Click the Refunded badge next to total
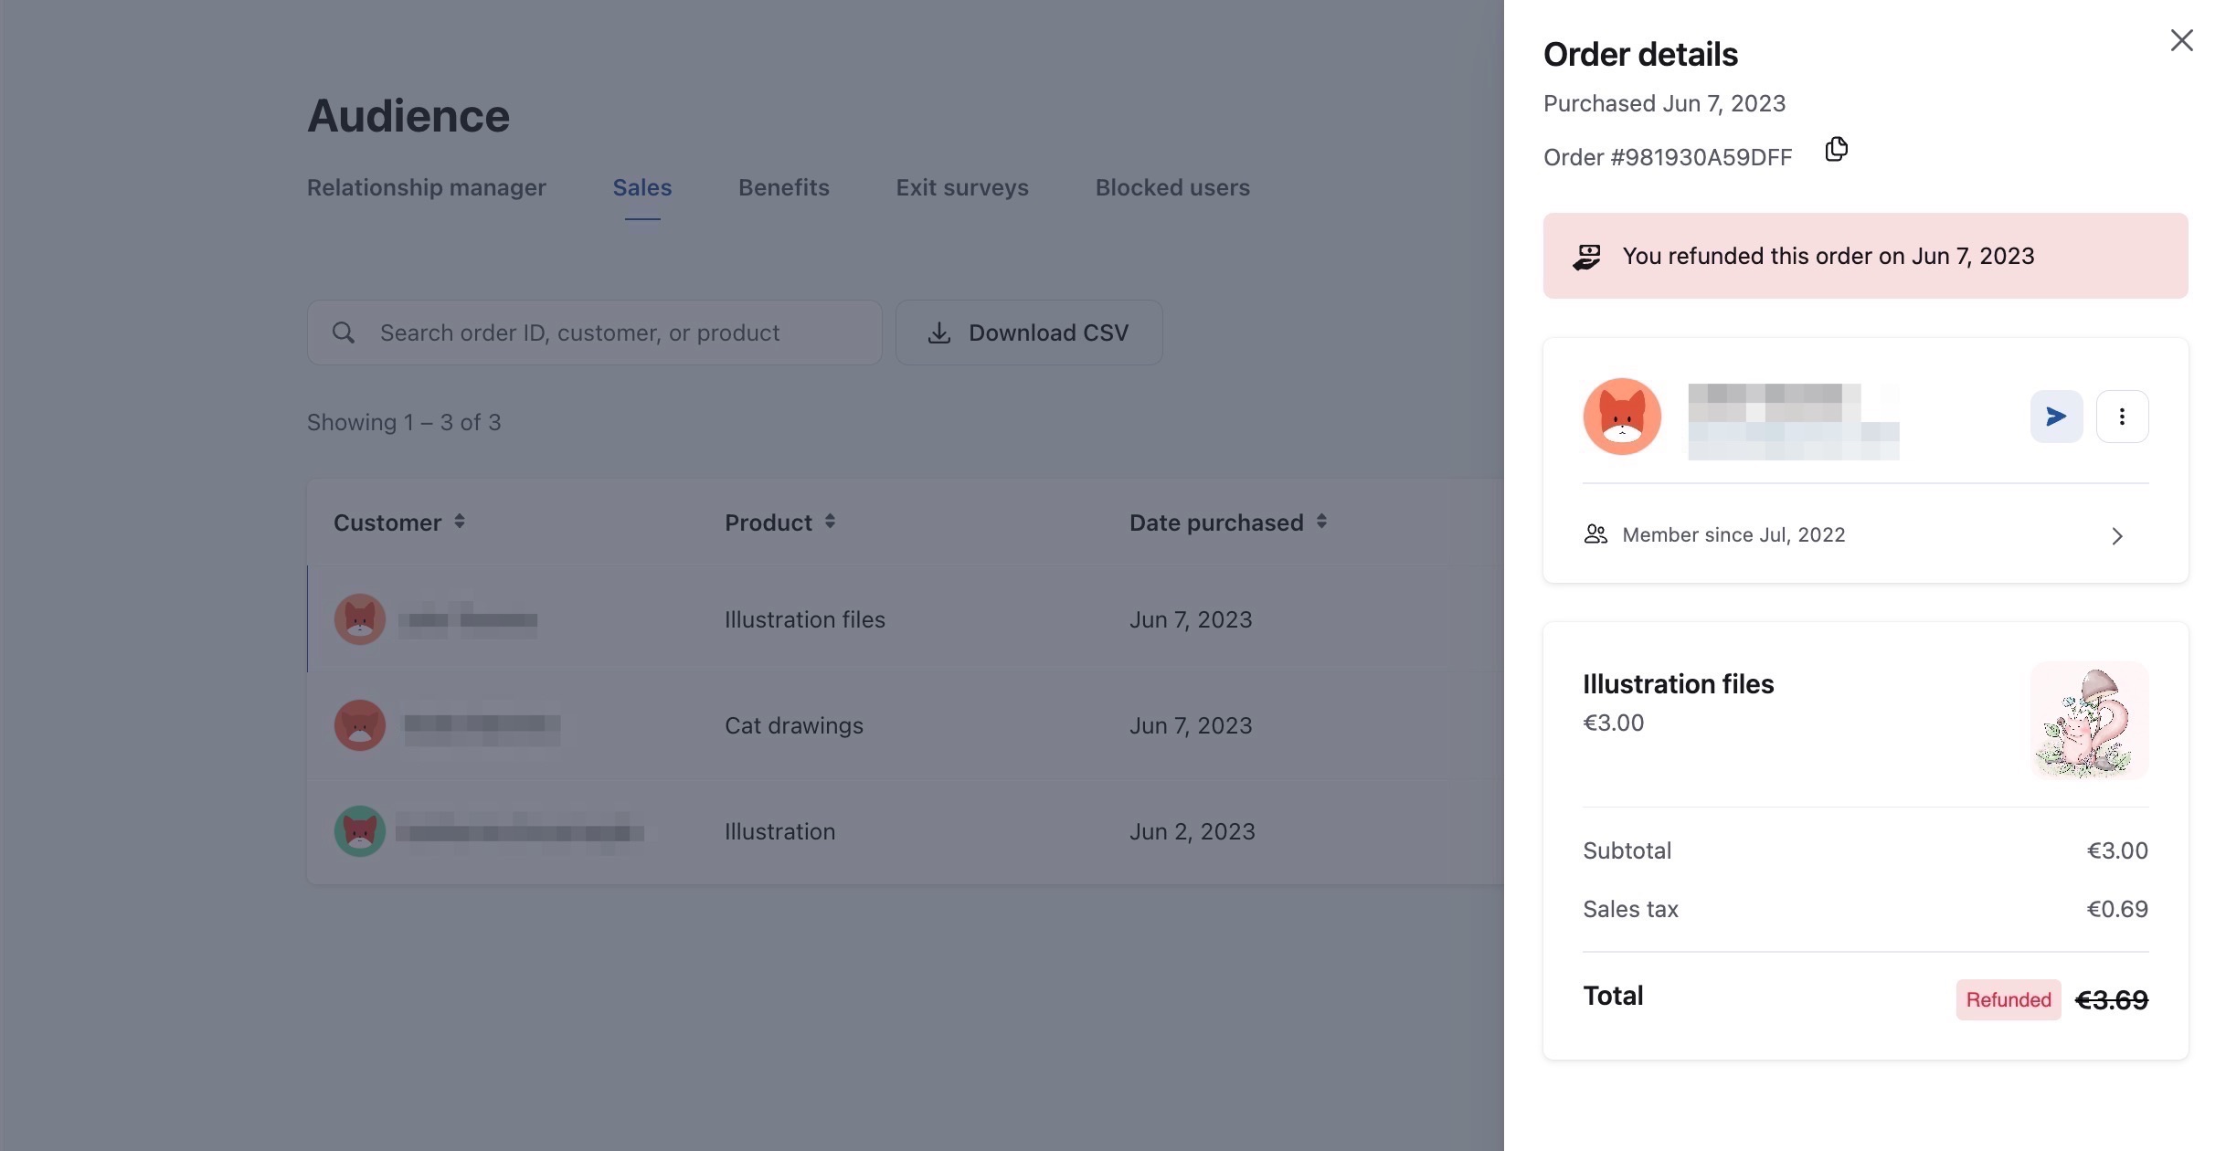The height and width of the screenshot is (1151, 2226). (2007, 998)
